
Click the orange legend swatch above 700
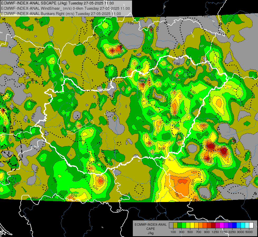(201, 225)
